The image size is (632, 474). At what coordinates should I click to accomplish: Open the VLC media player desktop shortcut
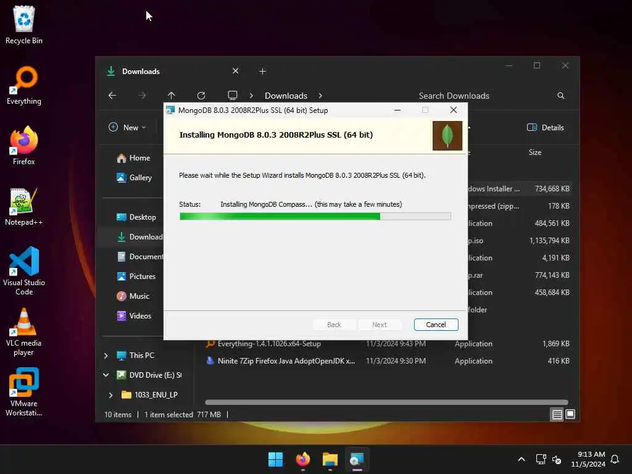coord(24,331)
